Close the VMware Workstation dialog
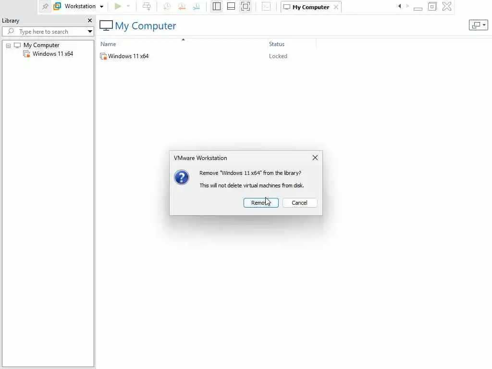492x369 pixels. [x=315, y=158]
